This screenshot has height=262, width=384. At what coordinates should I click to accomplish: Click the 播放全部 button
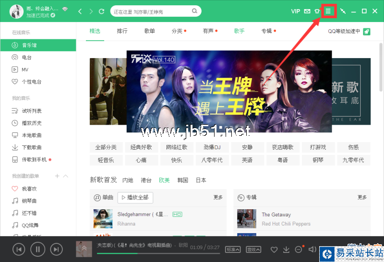point(135,198)
